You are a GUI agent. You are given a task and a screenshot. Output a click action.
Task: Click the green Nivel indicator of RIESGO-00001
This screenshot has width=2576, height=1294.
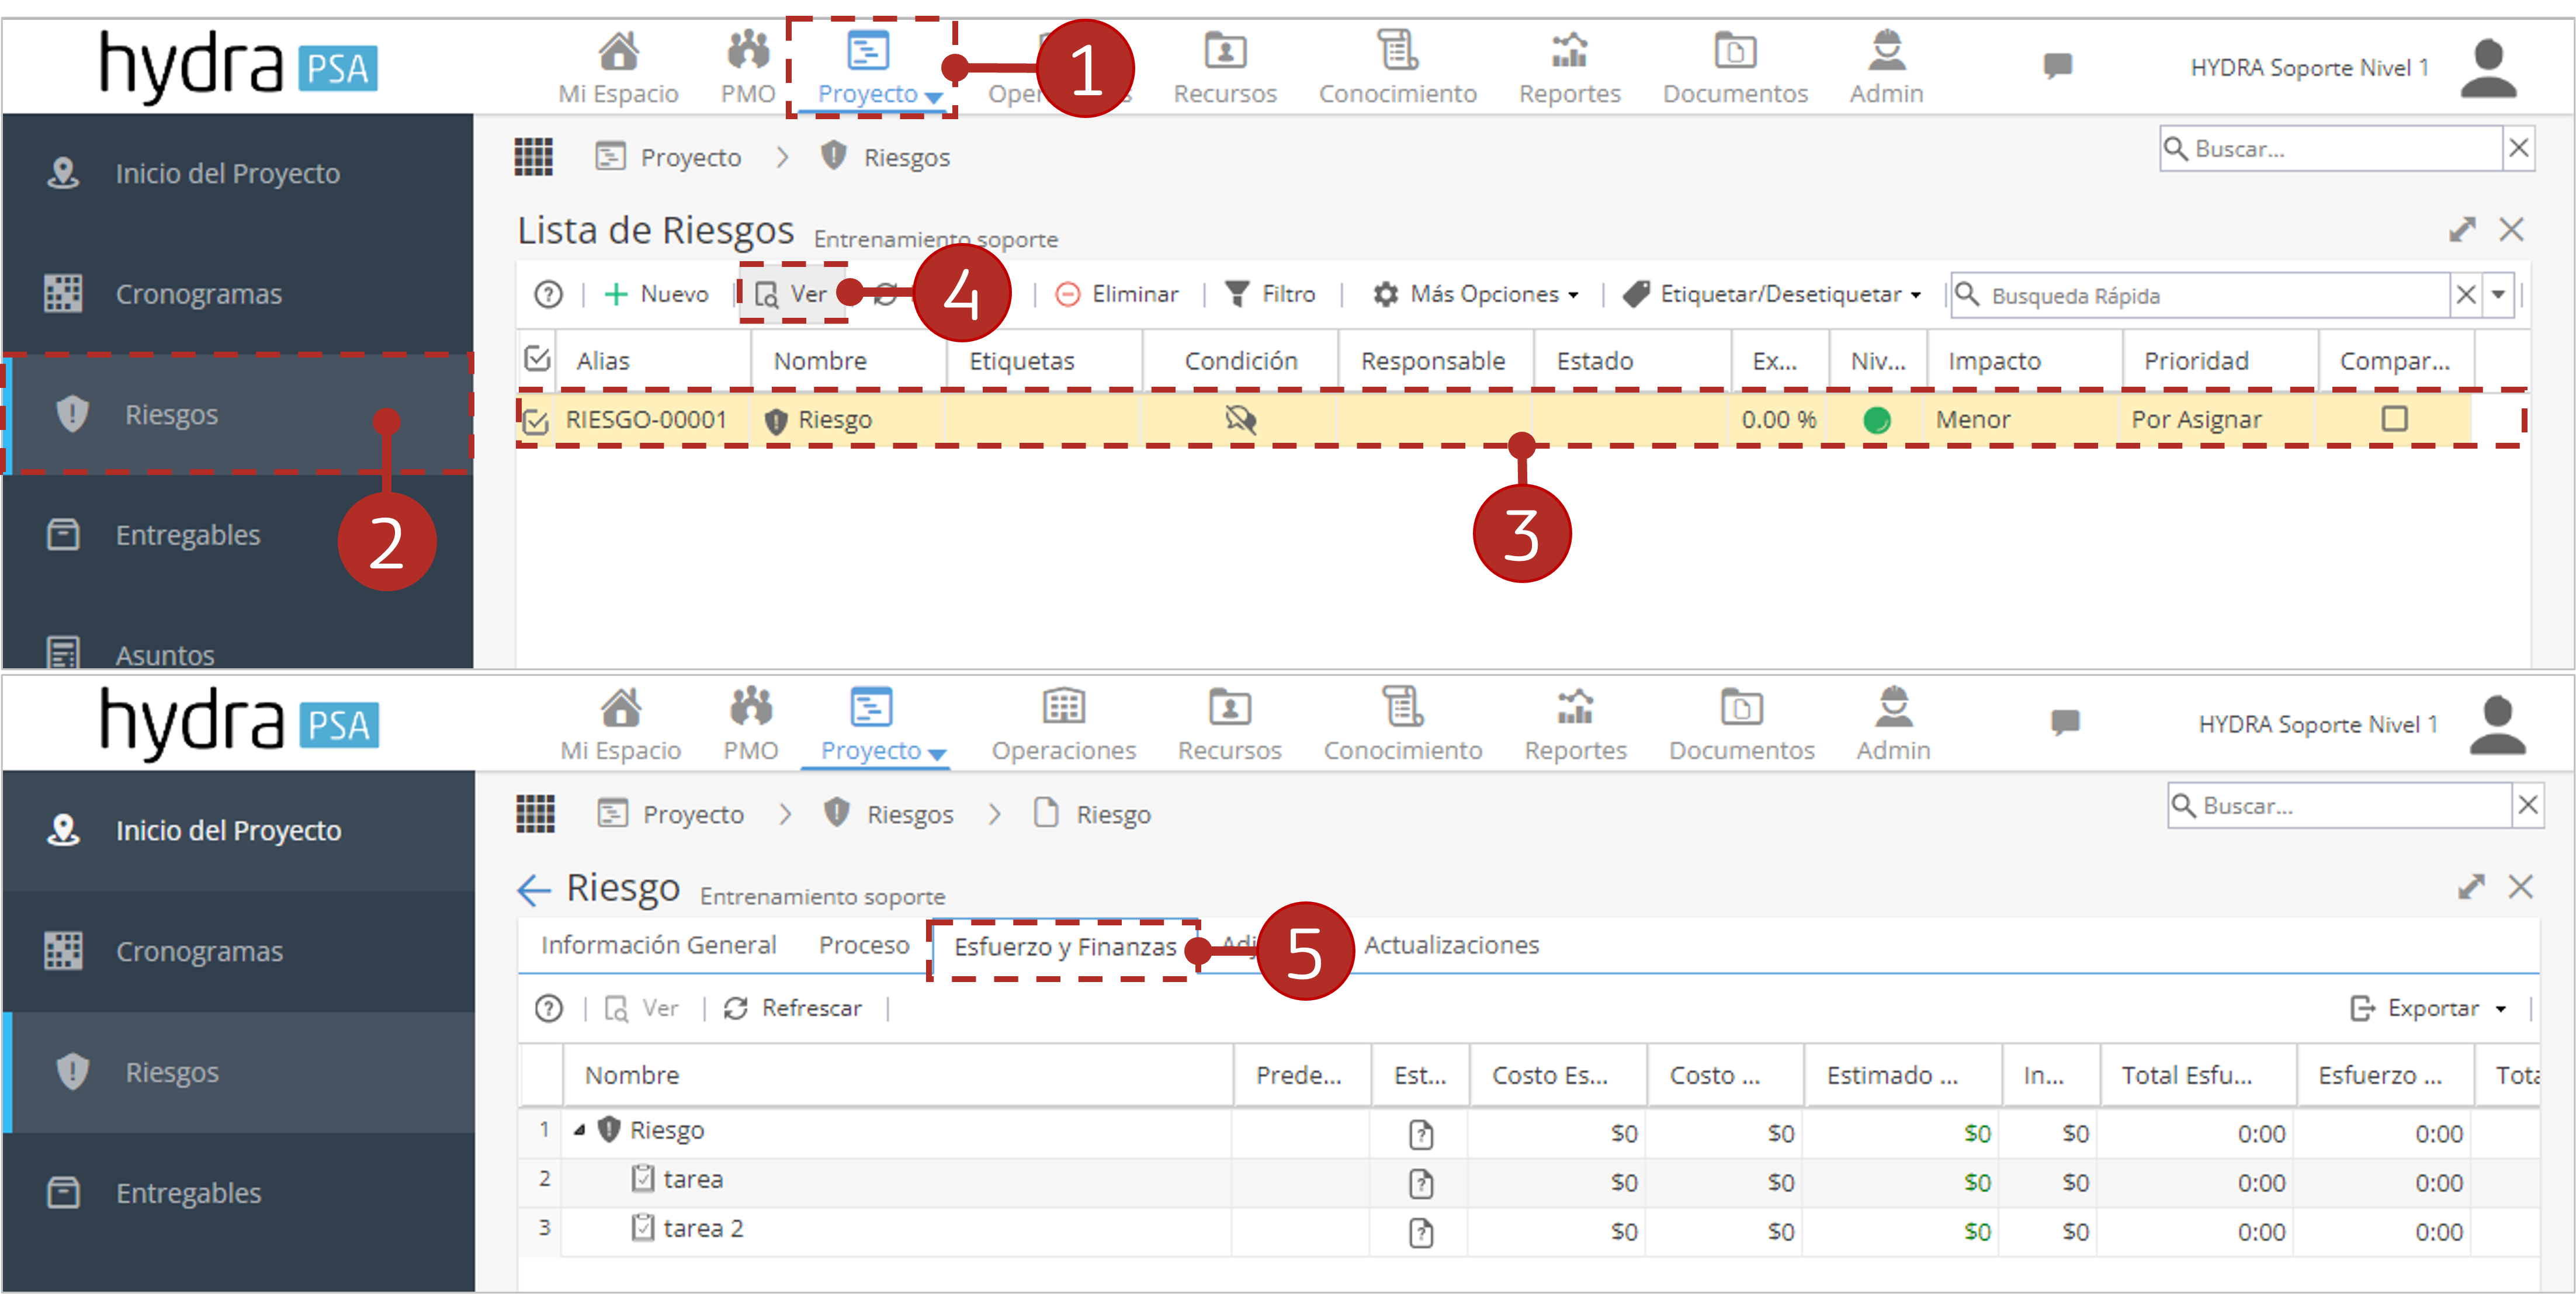(1877, 420)
